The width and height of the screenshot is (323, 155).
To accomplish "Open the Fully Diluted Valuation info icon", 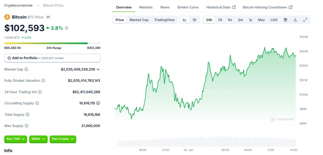I will (43, 81).
